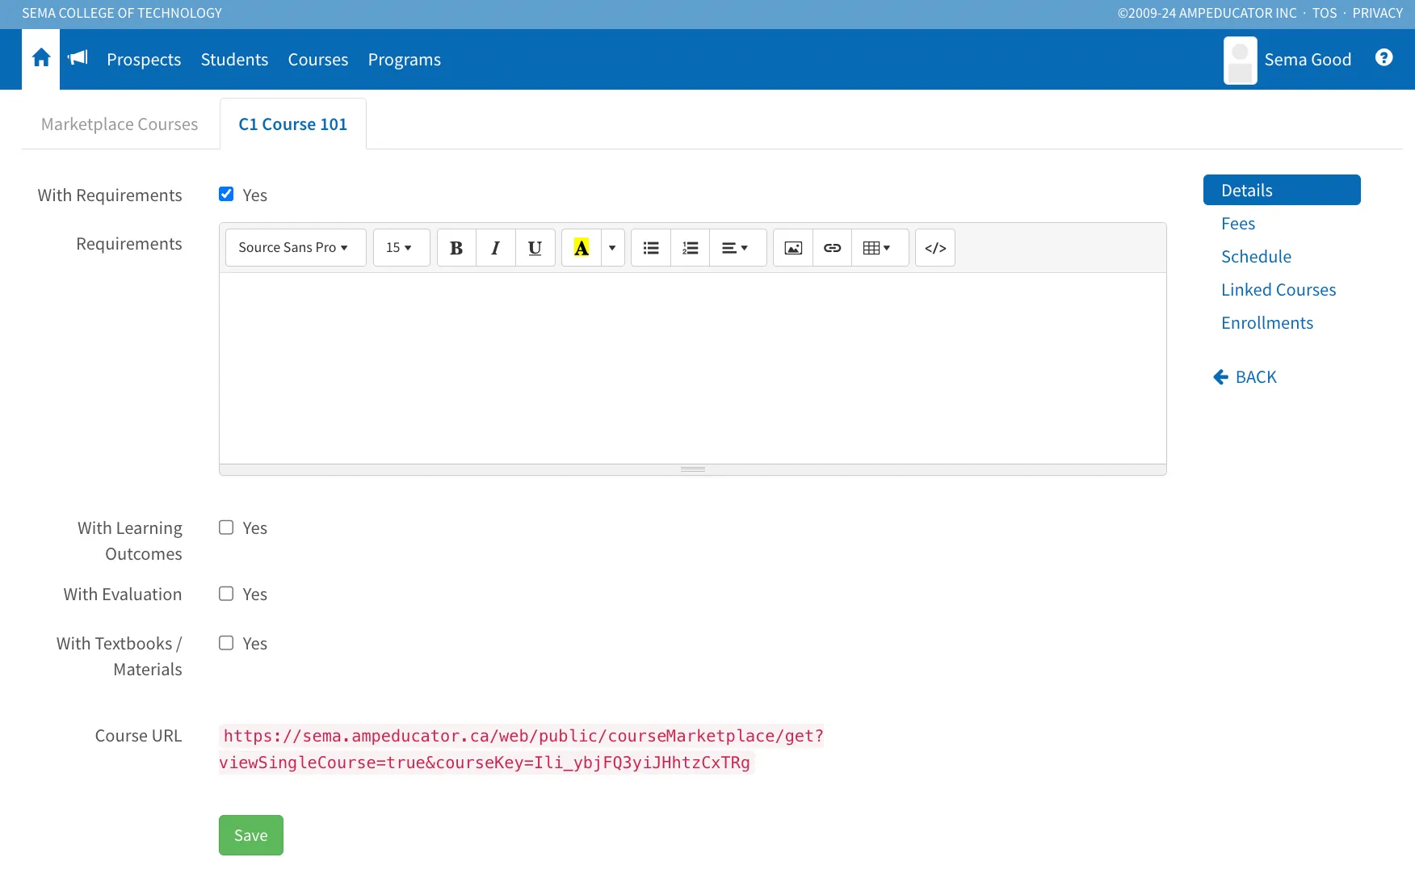Insert a hyperlink in the editor
This screenshot has width=1415, height=874.
pyautogui.click(x=832, y=248)
